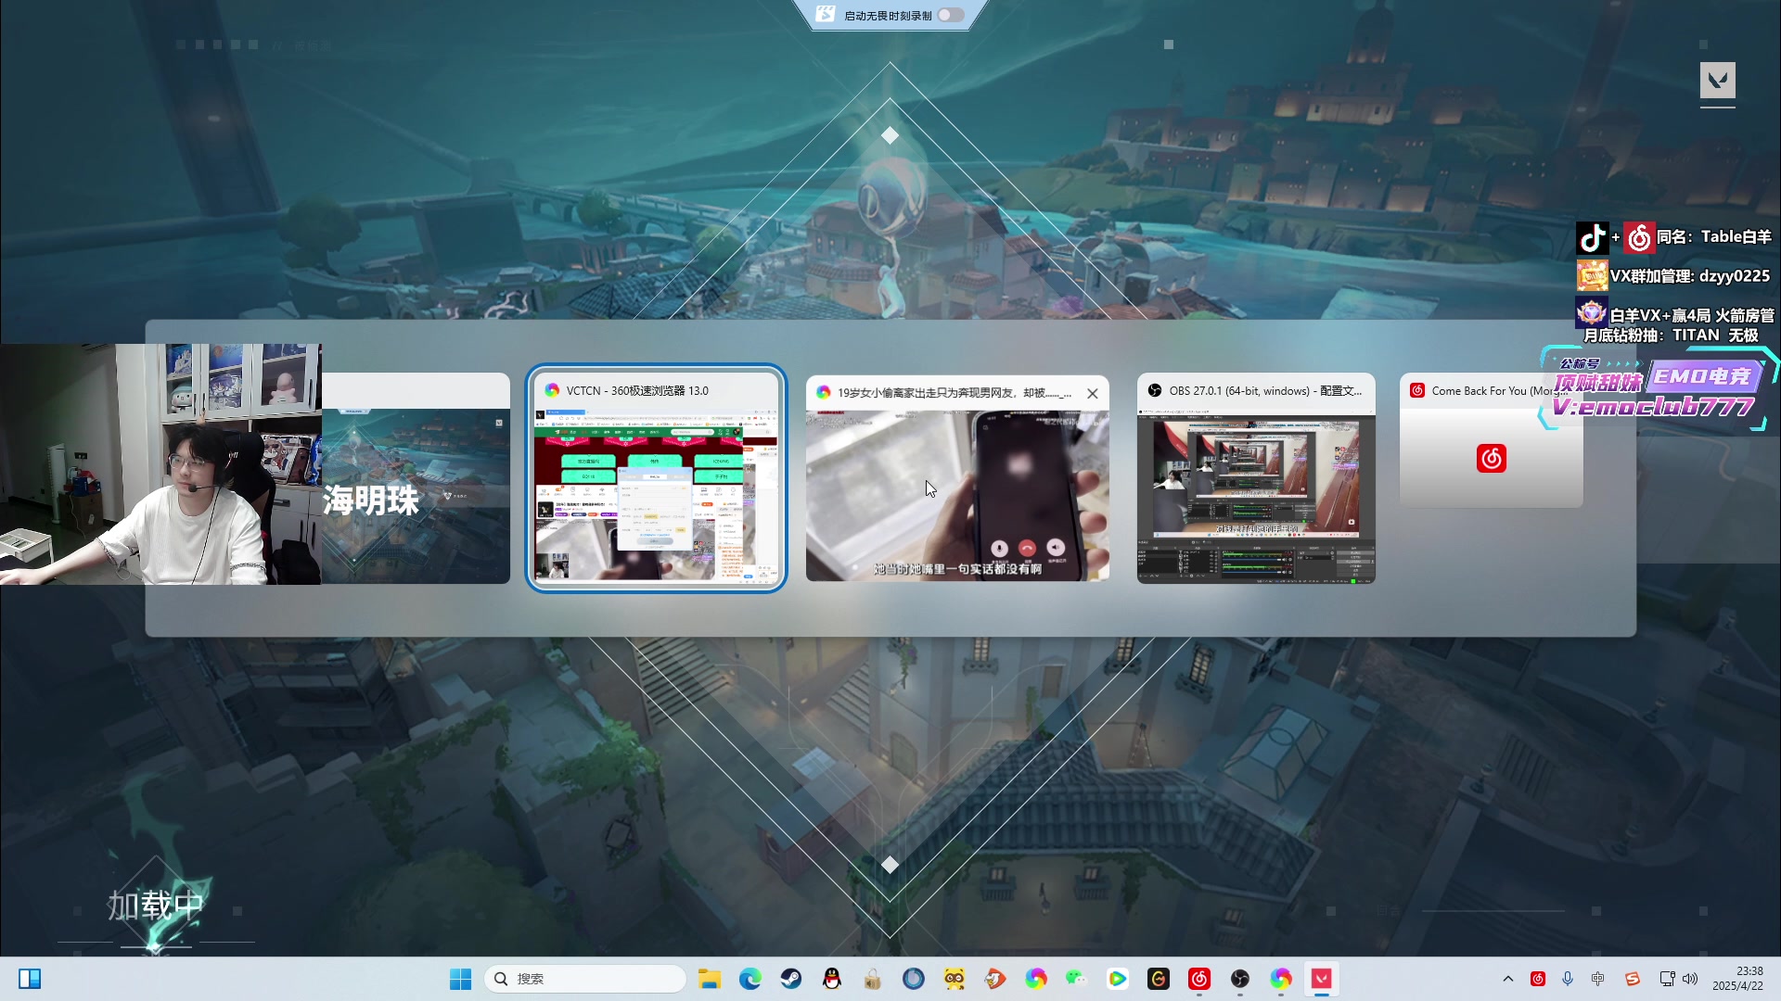The height and width of the screenshot is (1001, 1781).
Task: Open the green play-arrow video app
Action: click(1118, 979)
